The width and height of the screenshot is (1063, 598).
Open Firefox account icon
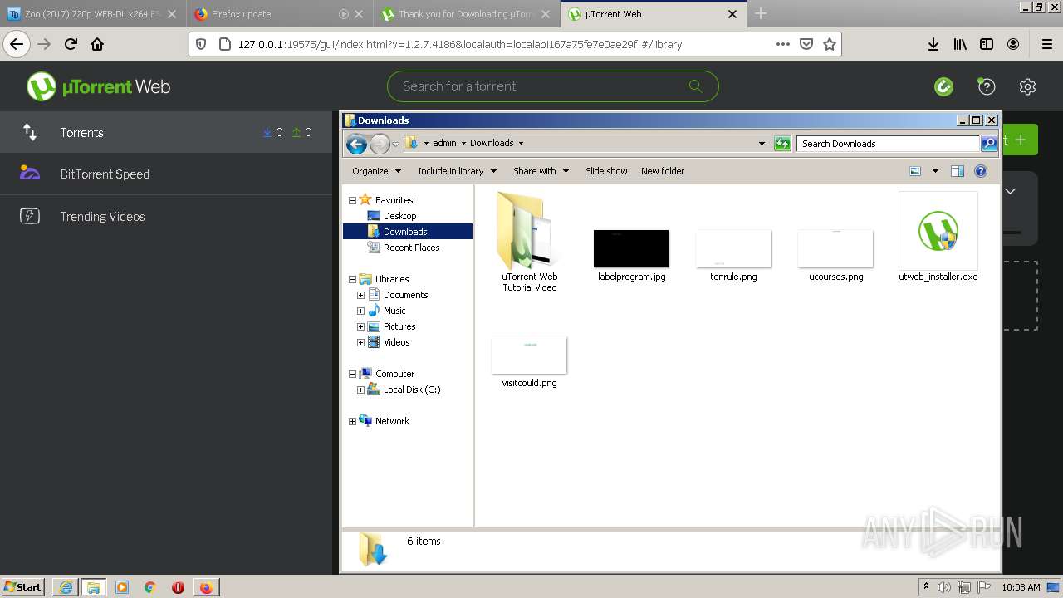coord(1013,44)
